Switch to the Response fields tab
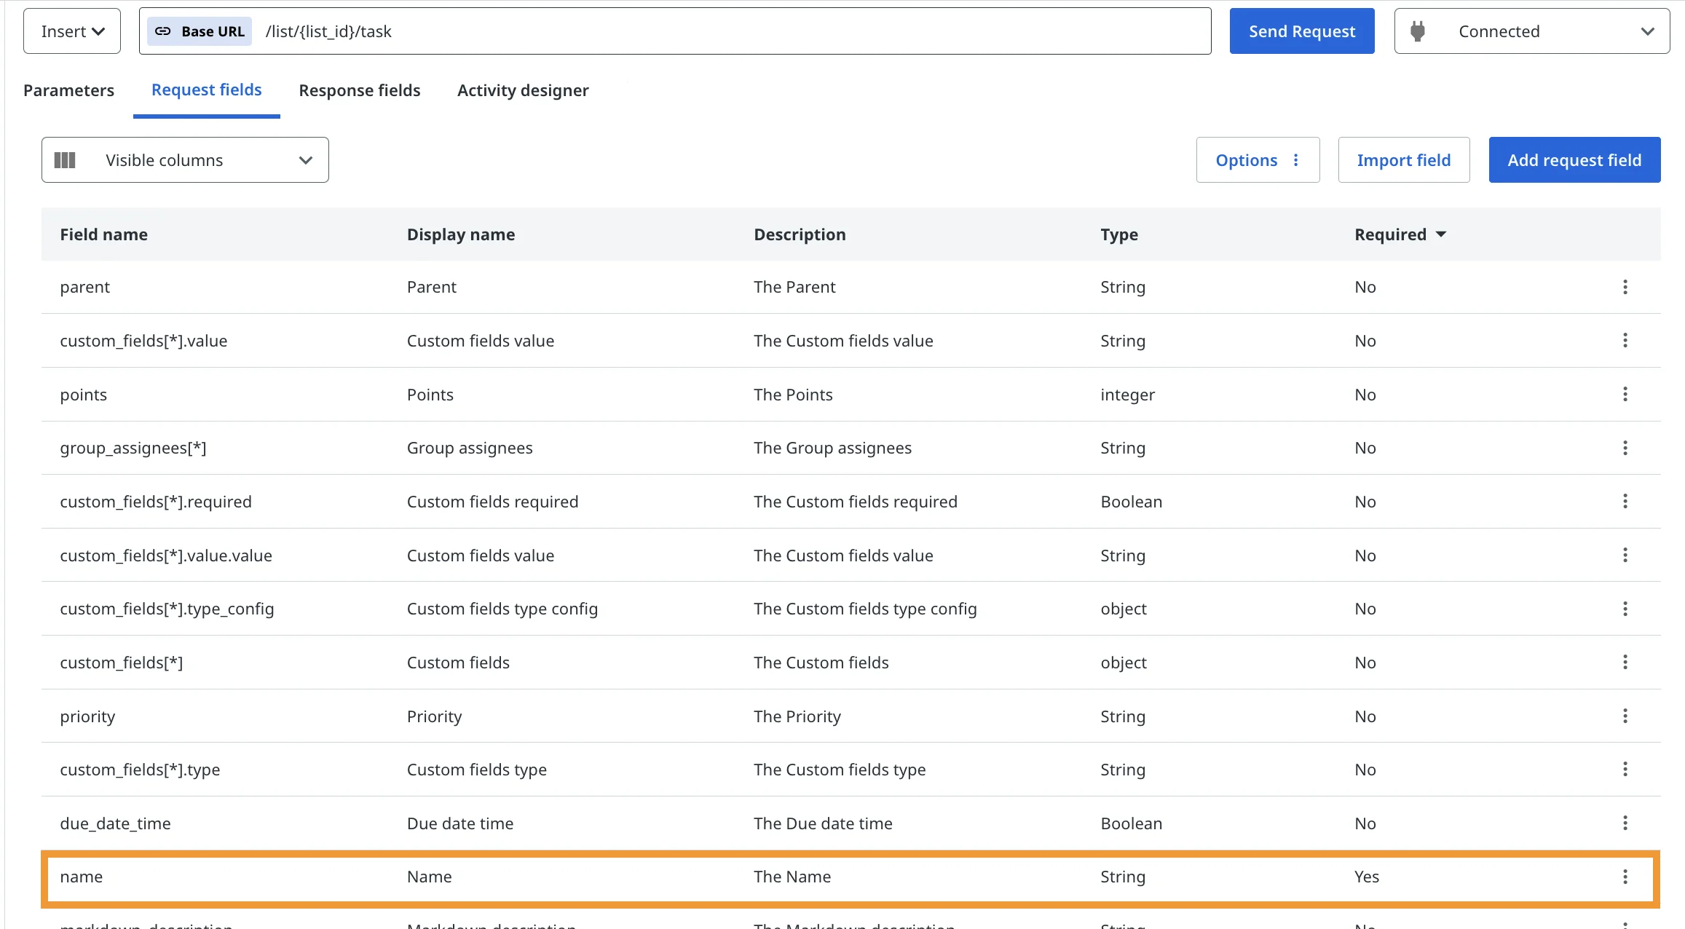 (x=359, y=90)
